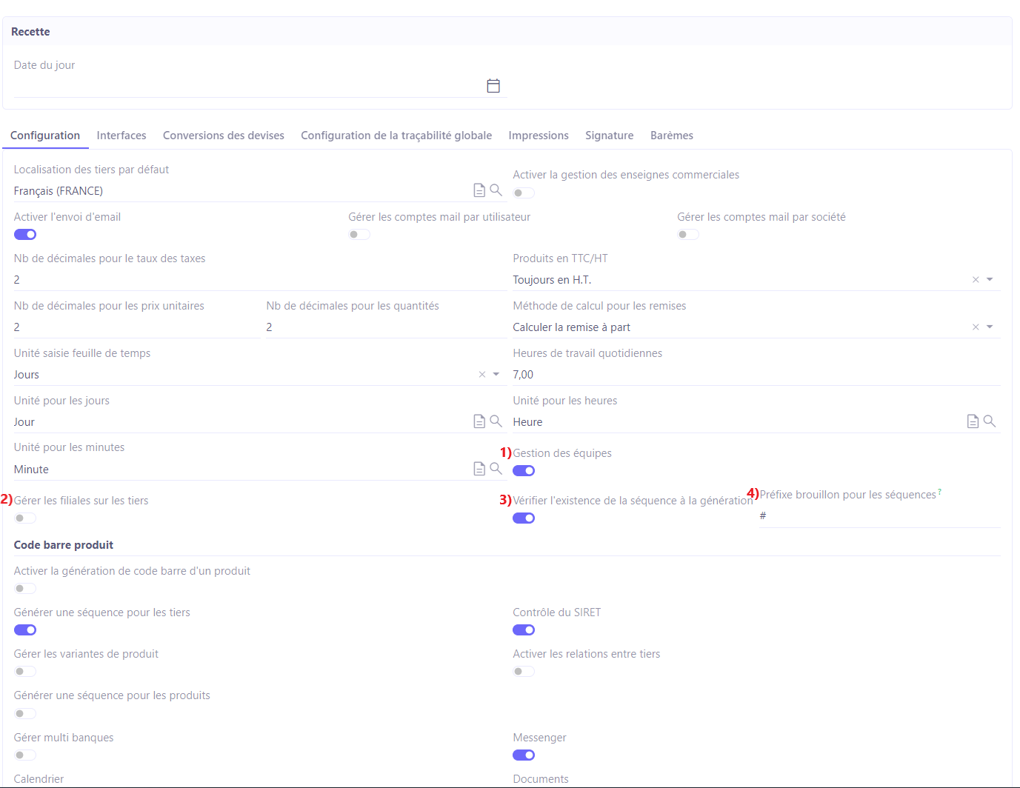Switch to the Interfaces tab
1020x788 pixels.
point(121,136)
